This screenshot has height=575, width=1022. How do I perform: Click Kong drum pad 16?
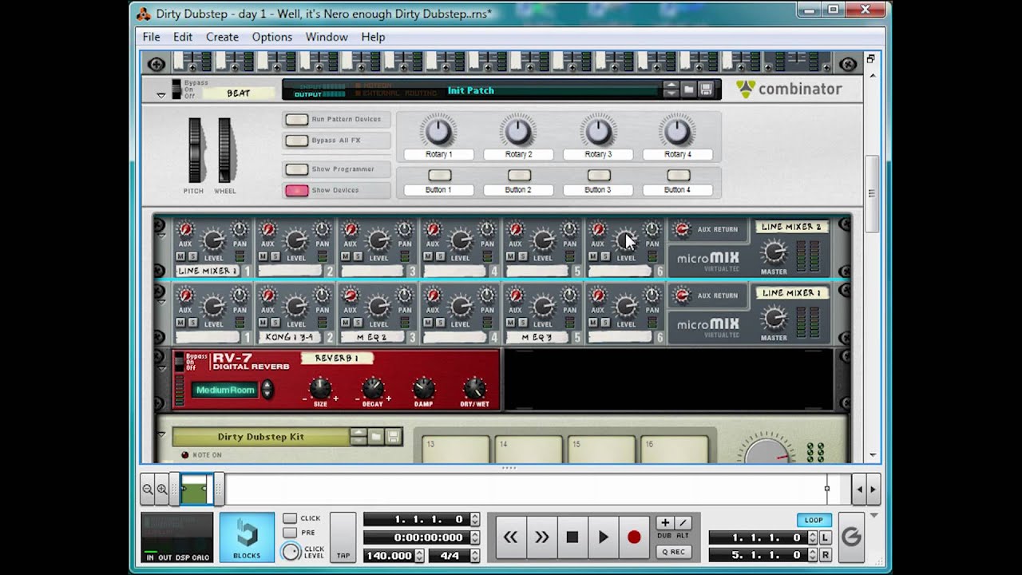click(675, 449)
